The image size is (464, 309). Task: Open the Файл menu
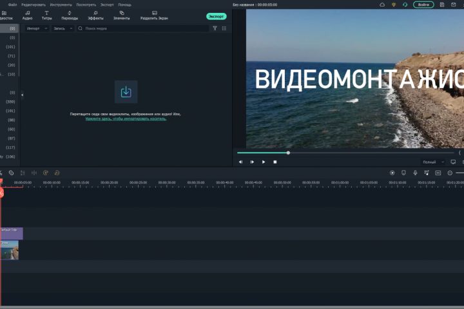pos(12,5)
